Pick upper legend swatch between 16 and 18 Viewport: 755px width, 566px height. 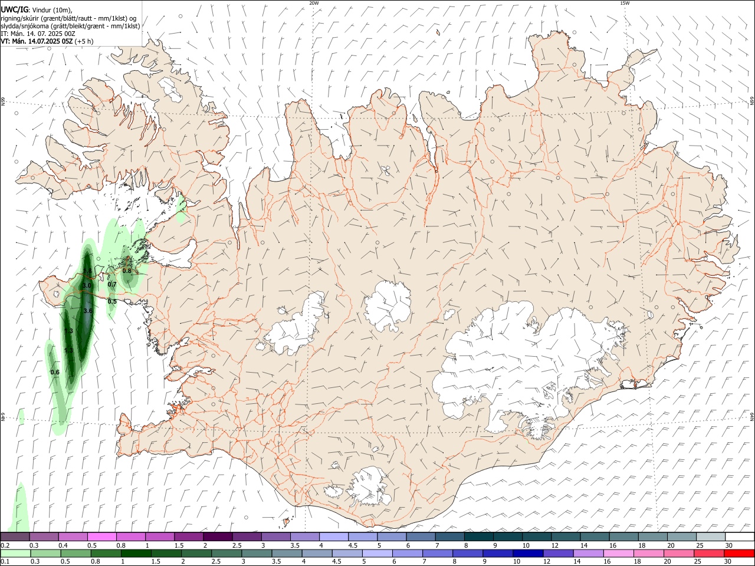point(623,537)
